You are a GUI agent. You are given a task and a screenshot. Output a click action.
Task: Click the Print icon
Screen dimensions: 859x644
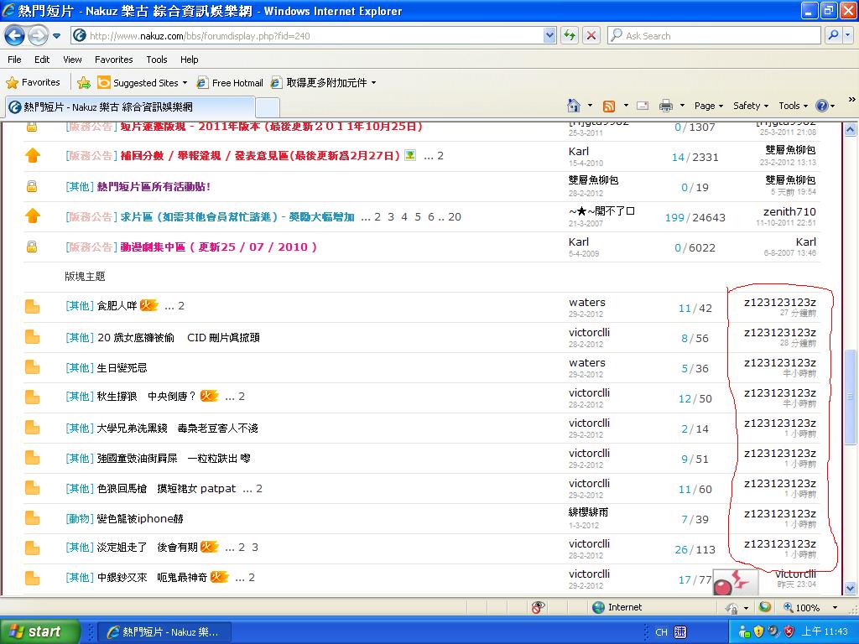(665, 106)
